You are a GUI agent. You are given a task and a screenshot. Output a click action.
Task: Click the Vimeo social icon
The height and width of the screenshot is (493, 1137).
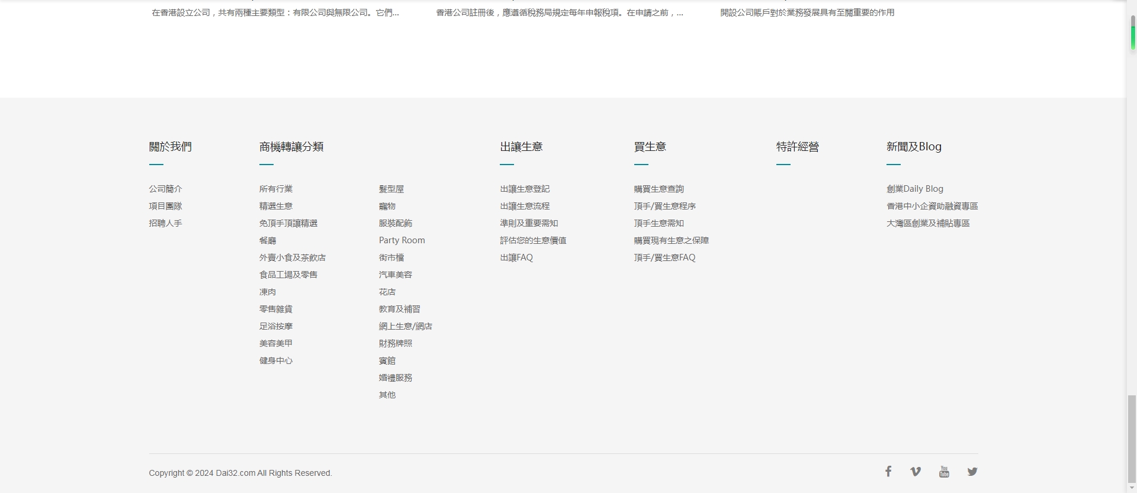916,472
